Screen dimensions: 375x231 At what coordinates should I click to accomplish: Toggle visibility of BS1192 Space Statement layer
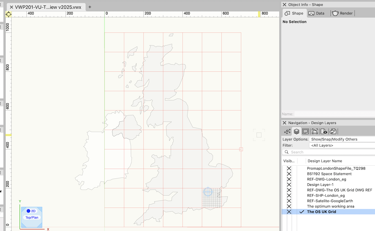tap(289, 174)
